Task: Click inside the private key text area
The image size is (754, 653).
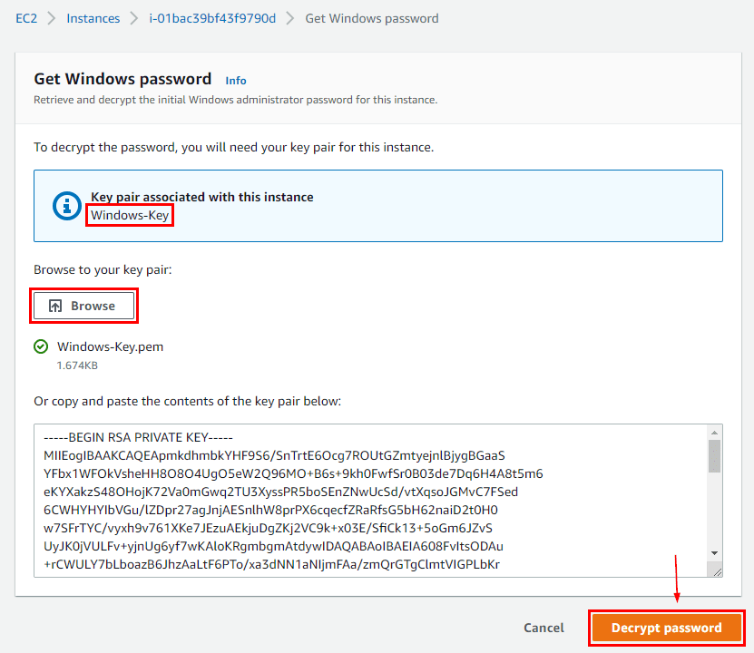Action: point(363,499)
